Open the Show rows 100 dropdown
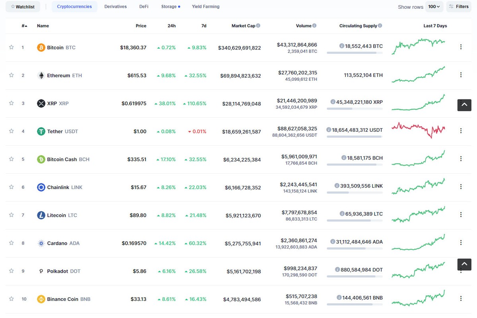 tap(434, 6)
